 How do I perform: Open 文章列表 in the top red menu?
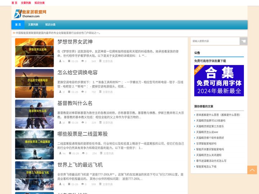[x=26, y=3]
